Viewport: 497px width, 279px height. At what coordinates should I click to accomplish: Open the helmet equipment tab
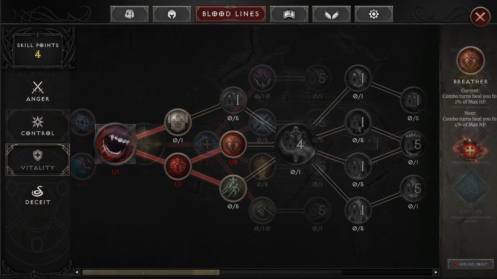pyautogui.click(x=172, y=14)
